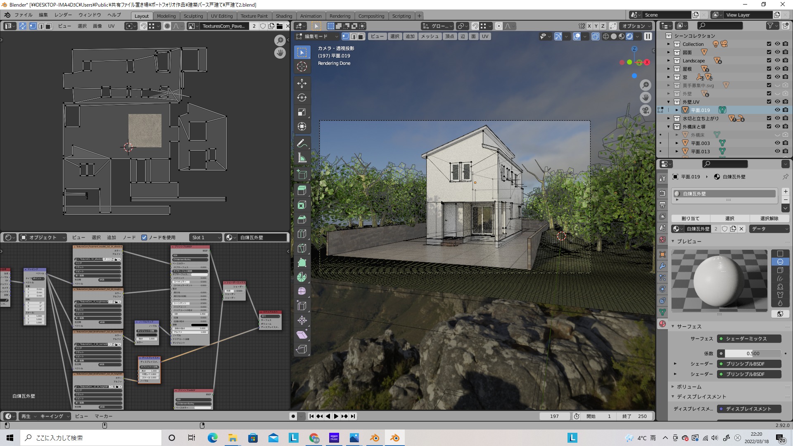Uncheck ノードを使用 checkbox
Screen dimensions: 793x446
(x=144, y=237)
